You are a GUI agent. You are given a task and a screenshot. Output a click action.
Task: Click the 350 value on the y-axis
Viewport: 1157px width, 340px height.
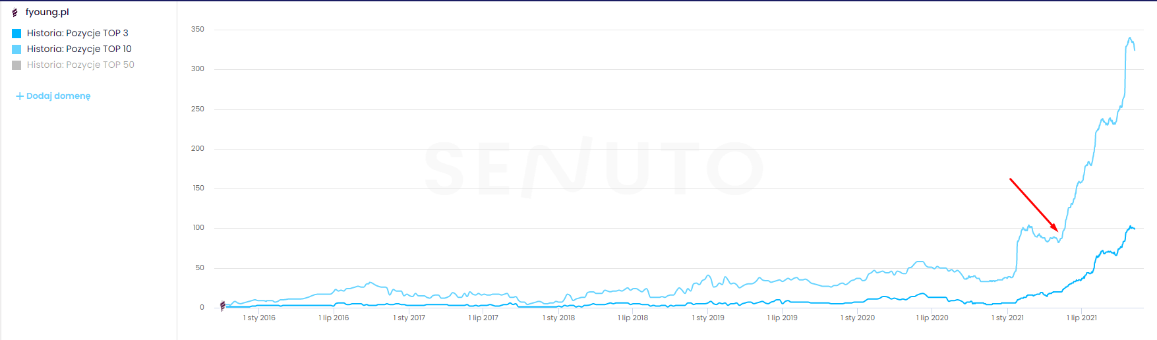coord(198,29)
